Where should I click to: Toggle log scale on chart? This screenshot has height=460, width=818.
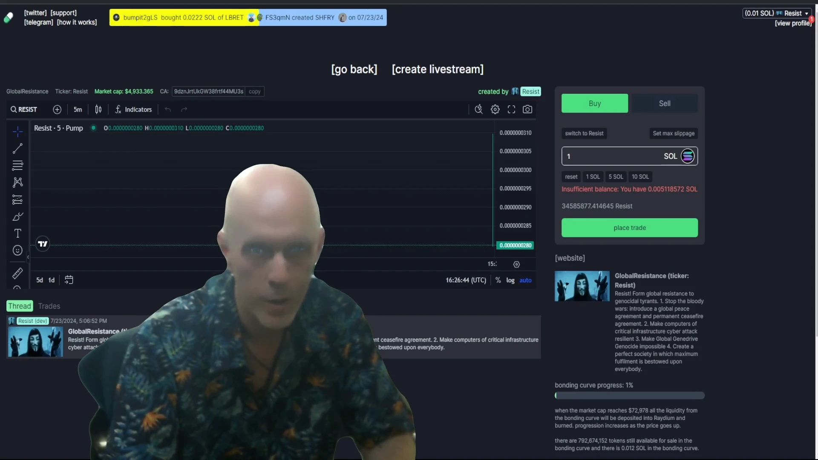[510, 280]
